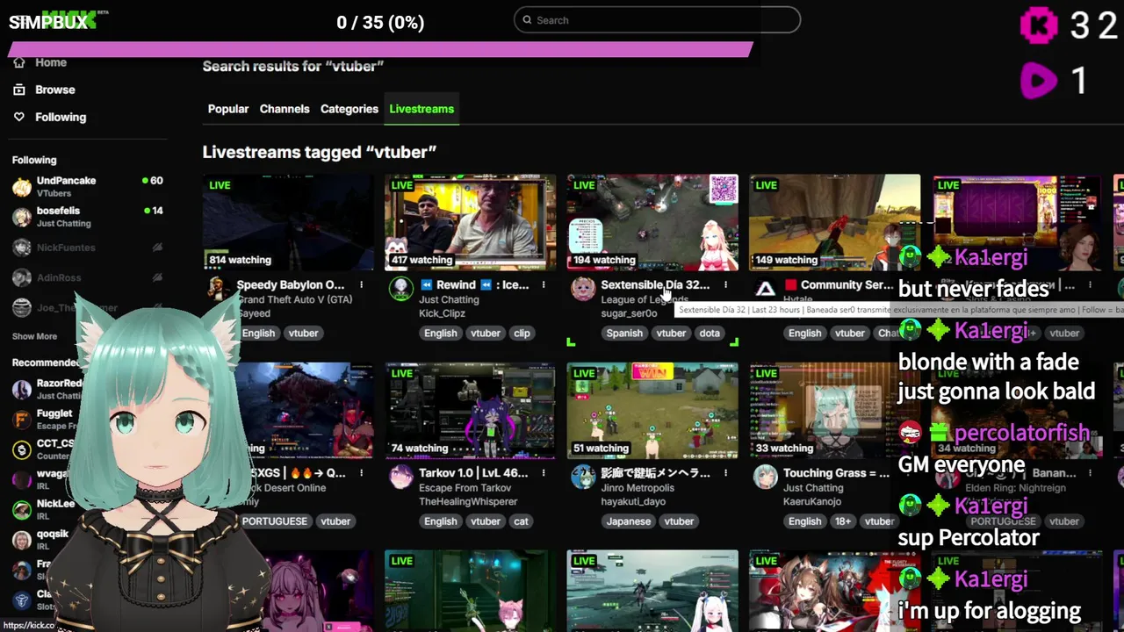Click hayakuti_dayo streamer avatar

pos(583,477)
